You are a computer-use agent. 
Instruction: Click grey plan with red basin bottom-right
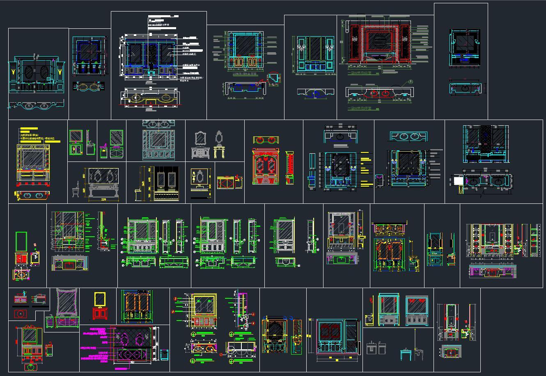[451, 352]
